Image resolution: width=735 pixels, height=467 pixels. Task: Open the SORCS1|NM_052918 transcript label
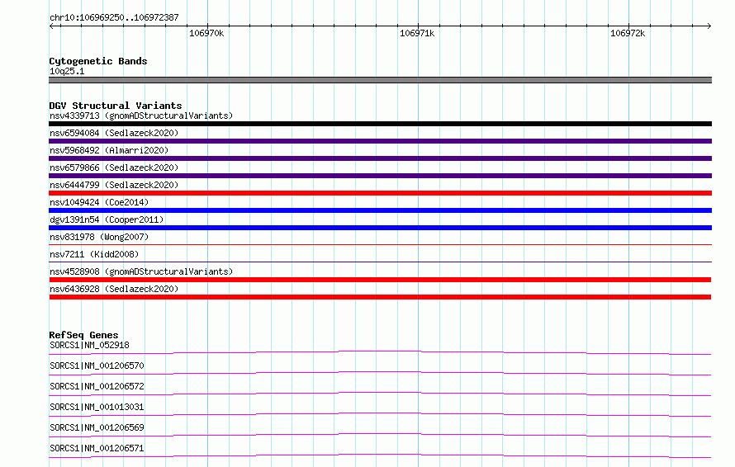89,345
